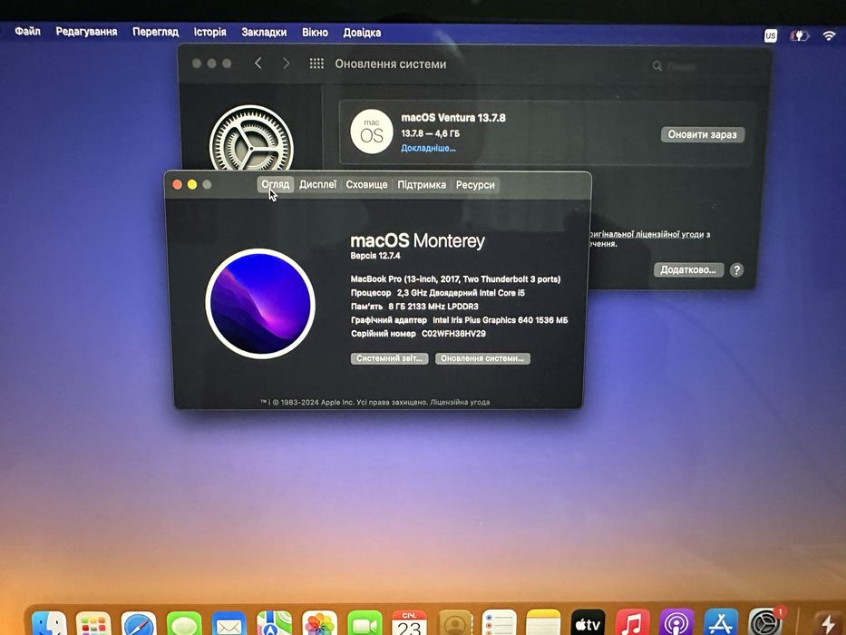Click the Оновлення системи window title
This screenshot has height=635, width=846.
391,63
